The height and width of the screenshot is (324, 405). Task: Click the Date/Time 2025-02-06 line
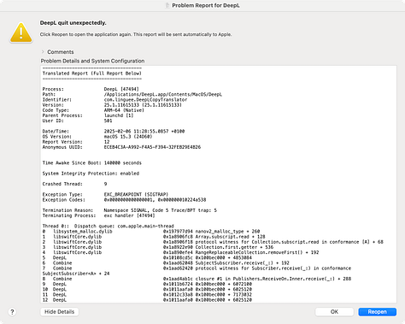114,132
